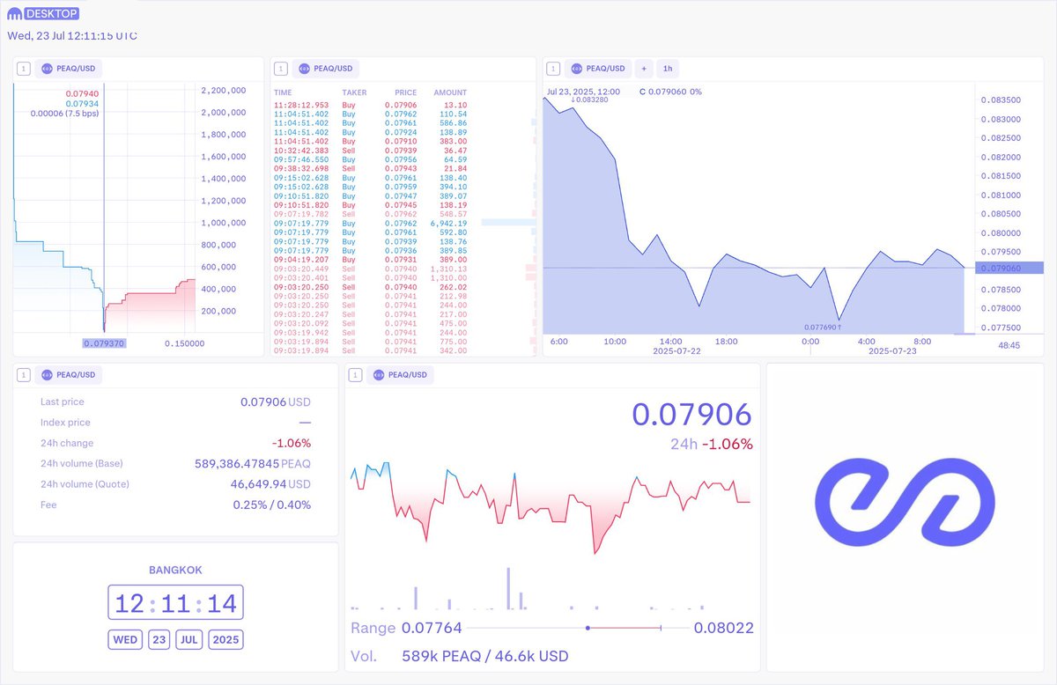Click the BANGKOK clock title

175,571
